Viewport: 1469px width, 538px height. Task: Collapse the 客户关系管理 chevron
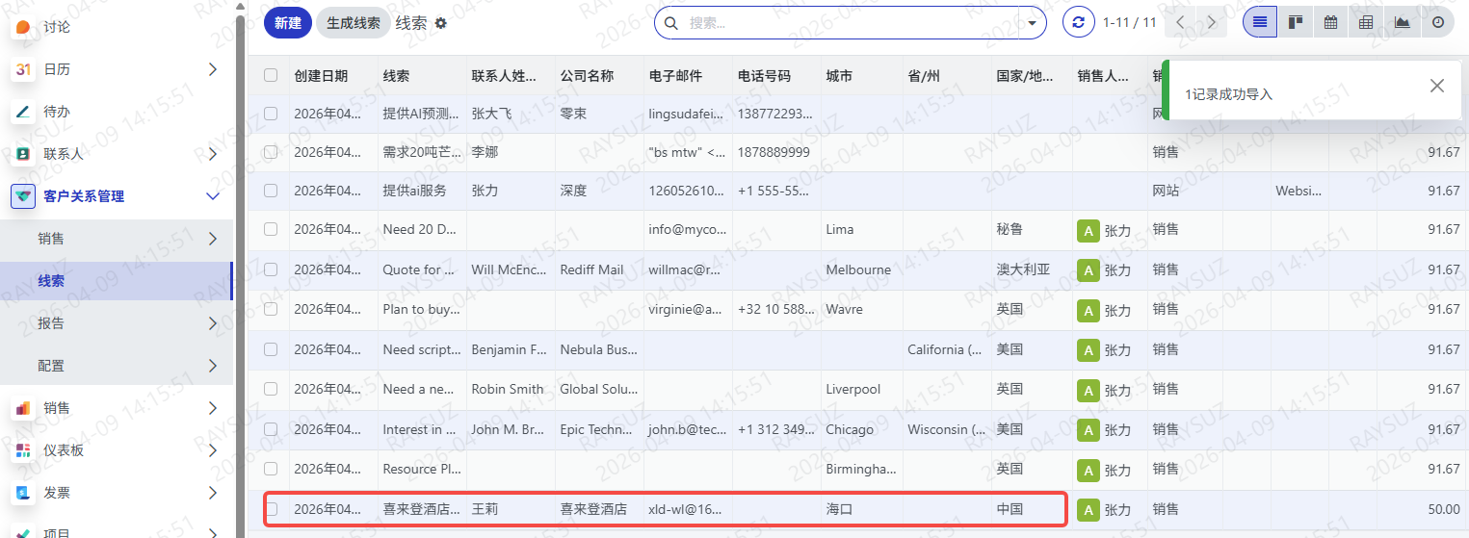point(213,196)
